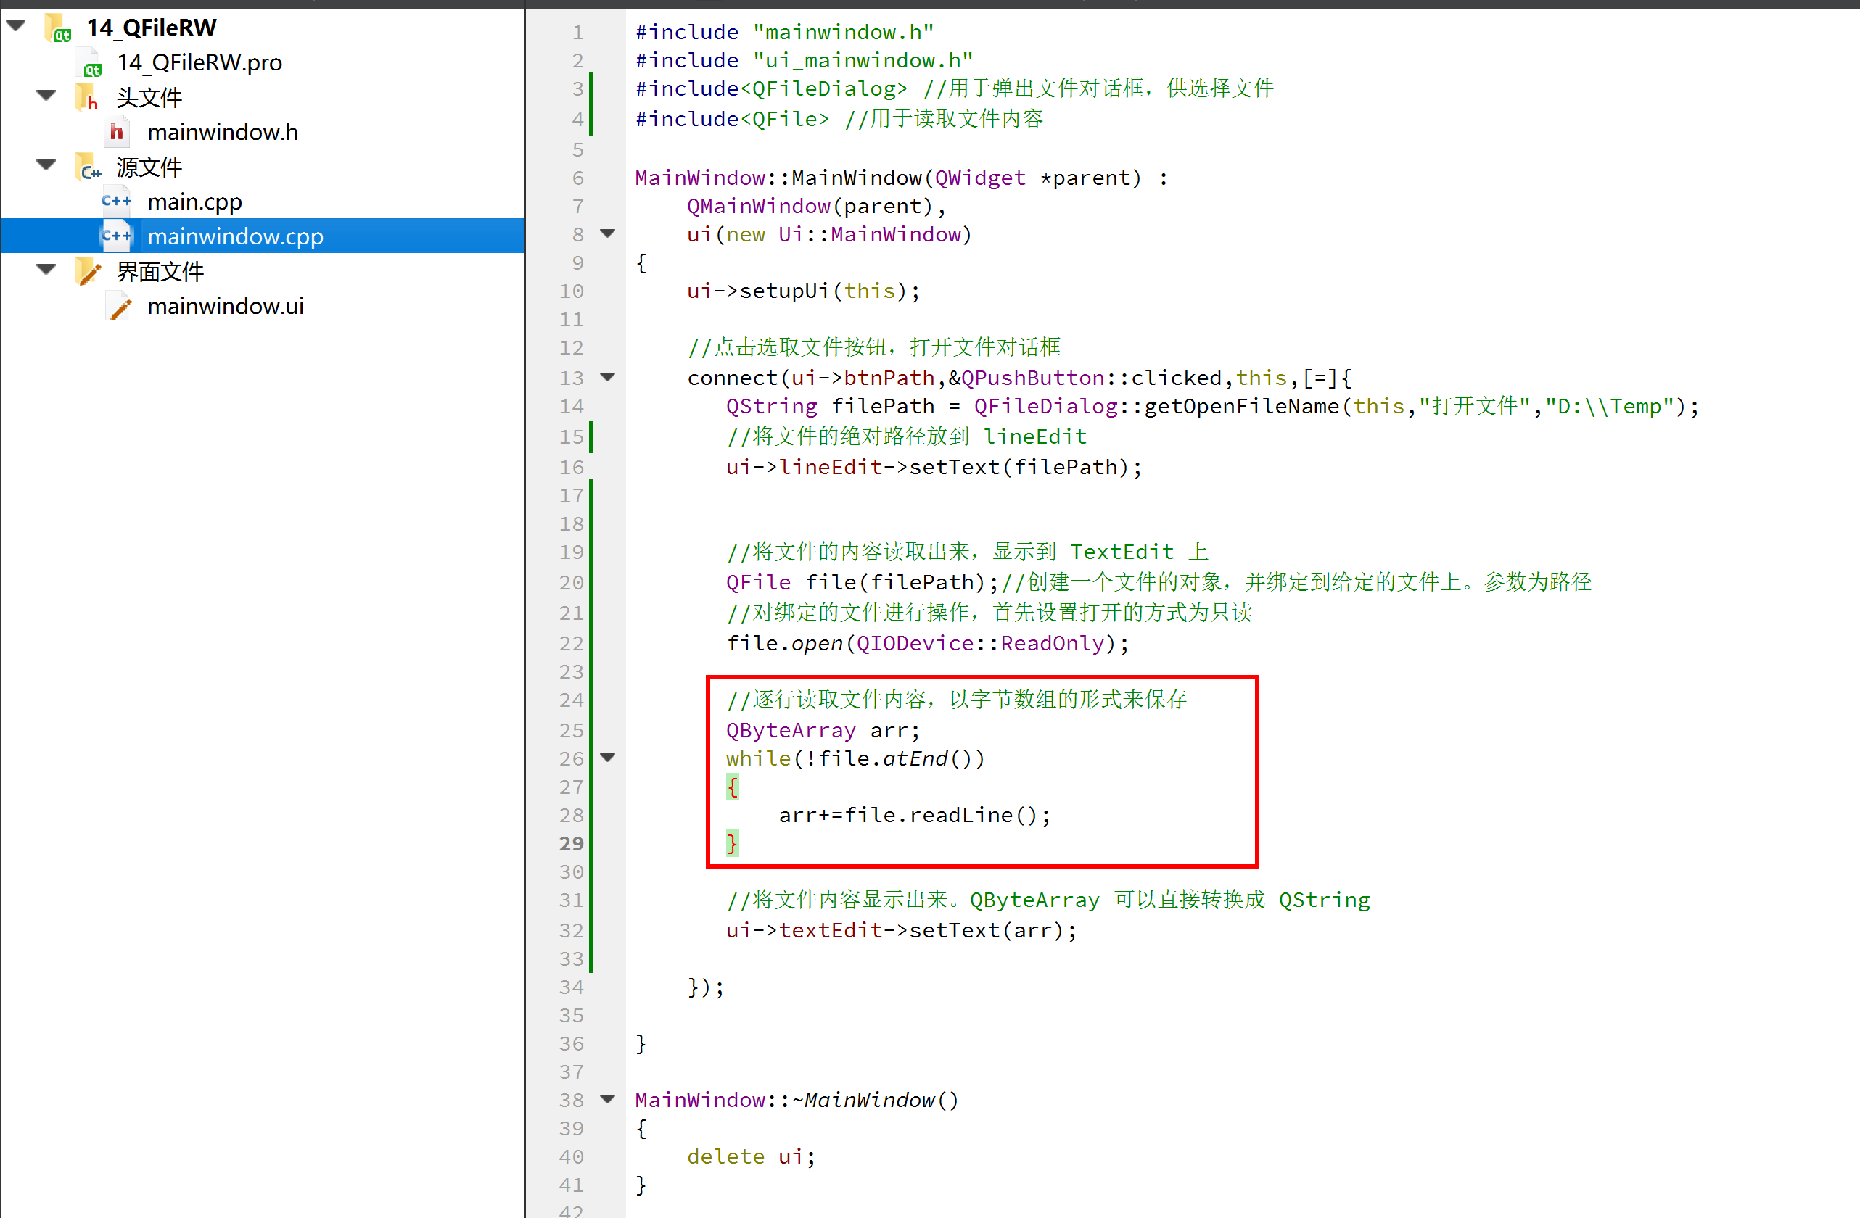Click the mainwindow.ui pencil icon
Viewport: 1860px width, 1218px height.
tap(120, 306)
